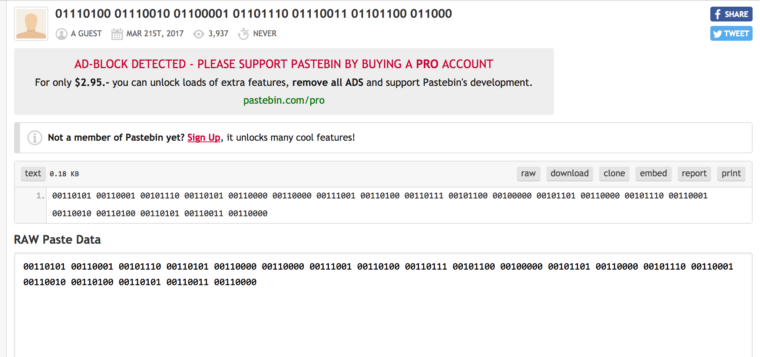The width and height of the screenshot is (760, 357).
Task: Clone this paste
Action: 614,173
